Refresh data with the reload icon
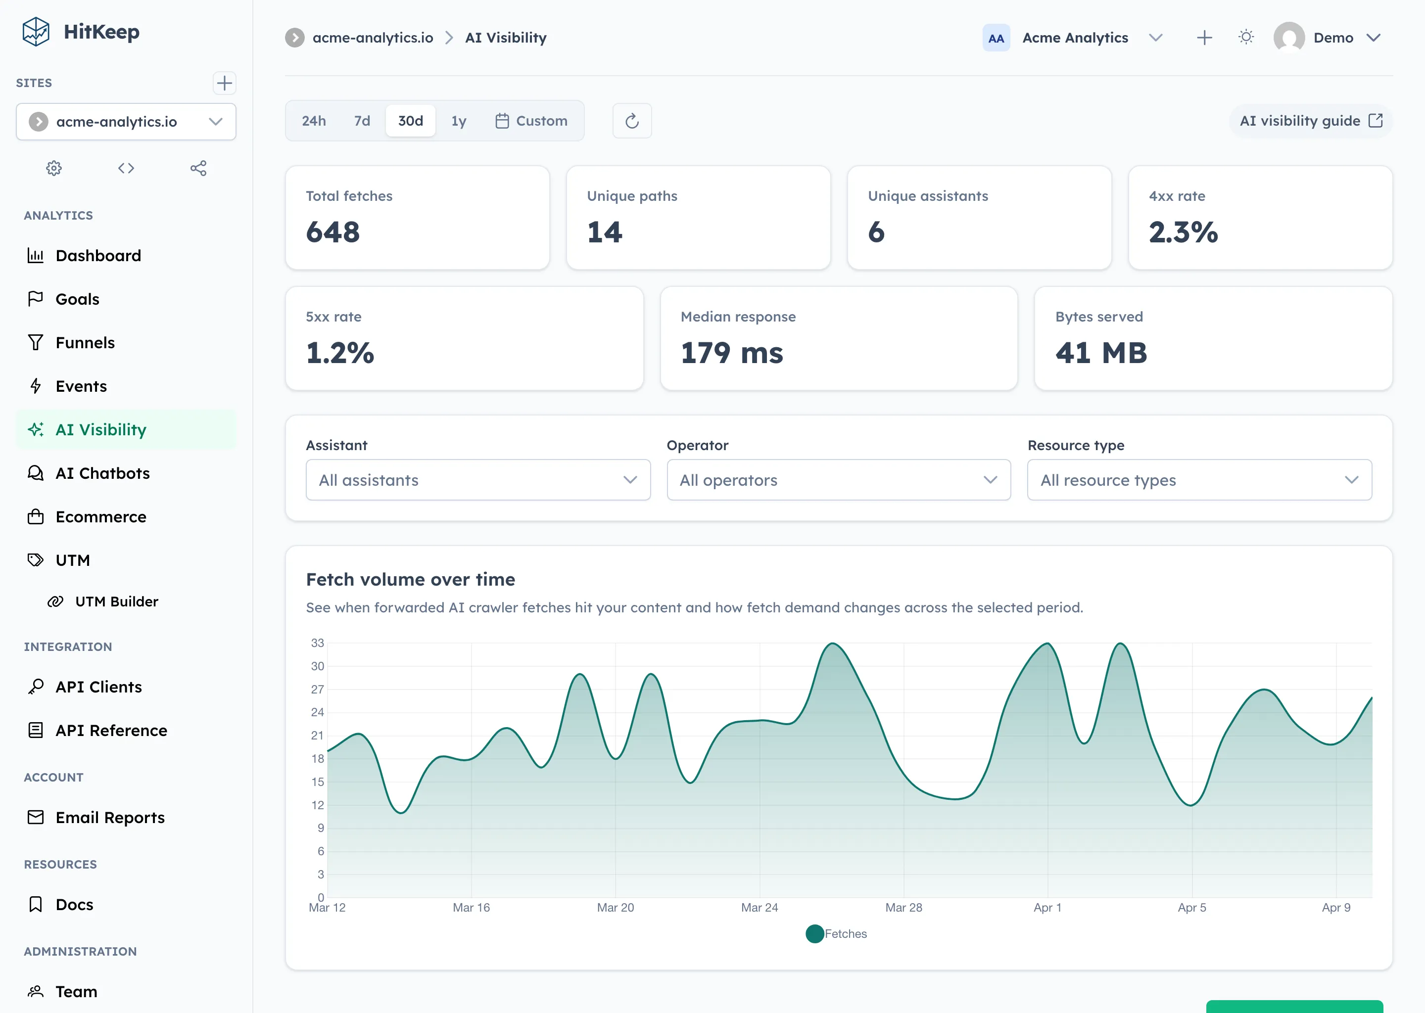Viewport: 1425px width, 1013px height. [x=631, y=120]
